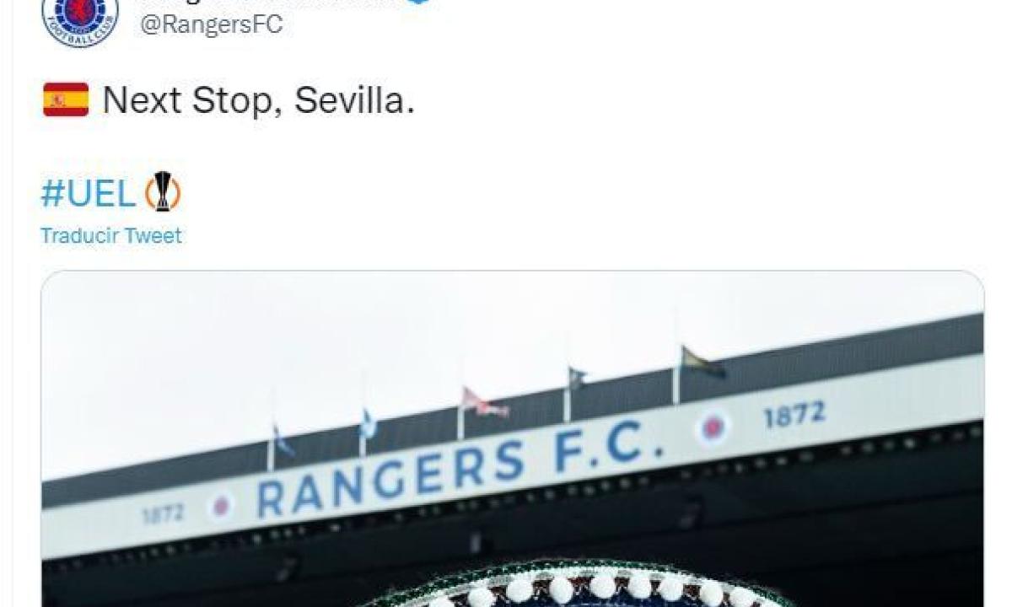Screen dimensions: 1012x607
Task: Click the Europa League trophy icon
Action: [162, 192]
